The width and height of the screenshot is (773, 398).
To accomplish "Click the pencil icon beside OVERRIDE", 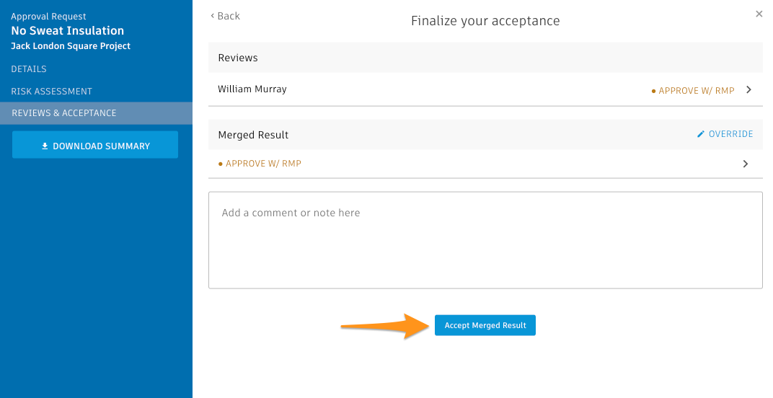I will pyautogui.click(x=701, y=134).
